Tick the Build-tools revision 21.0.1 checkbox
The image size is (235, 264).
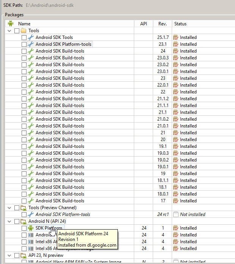(x=24, y=126)
